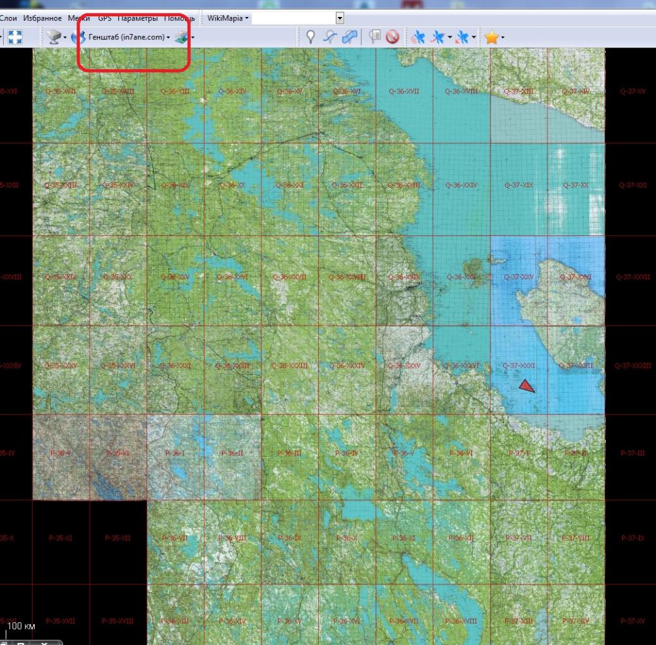Image resolution: width=656 pixels, height=645 pixels.
Task: Open the placemark manager list icon
Action: pyautogui.click(x=375, y=37)
